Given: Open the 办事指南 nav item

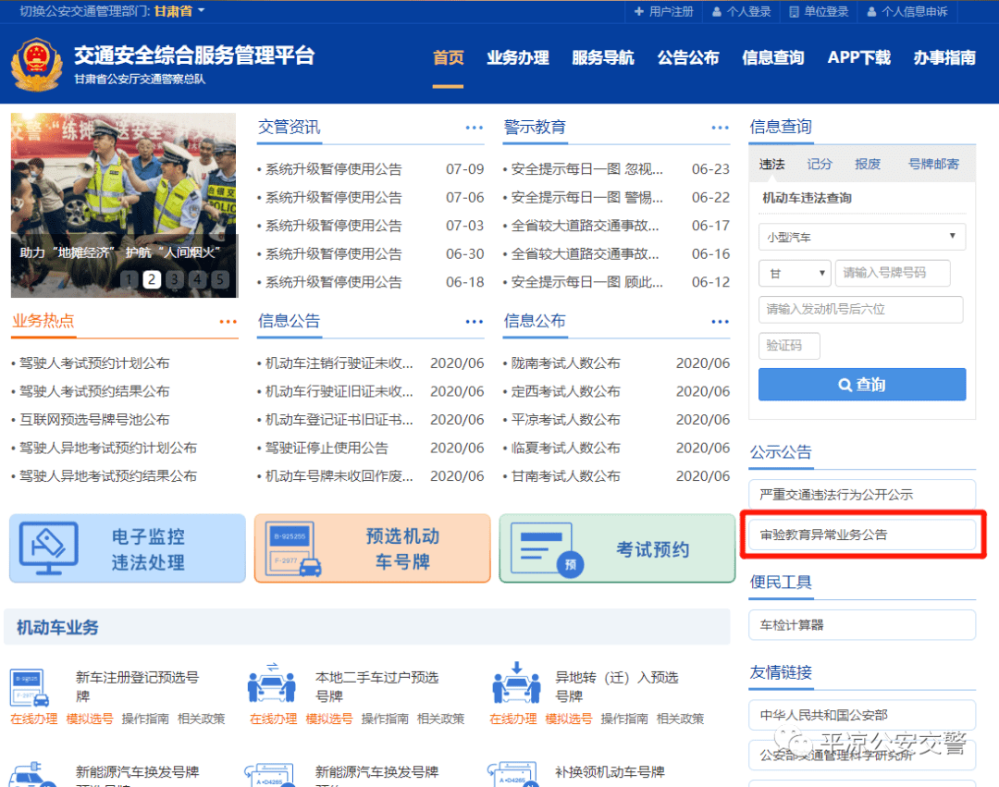Looking at the screenshot, I should tap(944, 58).
